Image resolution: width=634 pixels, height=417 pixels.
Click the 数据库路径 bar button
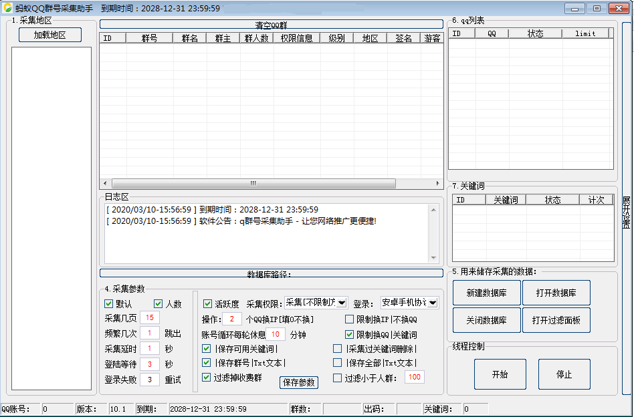pos(272,273)
